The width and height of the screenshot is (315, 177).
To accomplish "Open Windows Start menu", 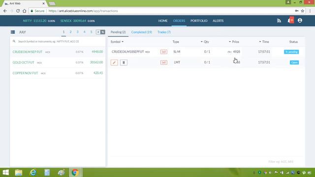I will coord(5,173).
